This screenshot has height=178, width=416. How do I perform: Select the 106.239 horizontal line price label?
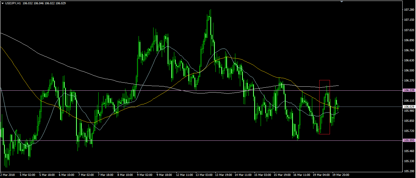(x=409, y=90)
